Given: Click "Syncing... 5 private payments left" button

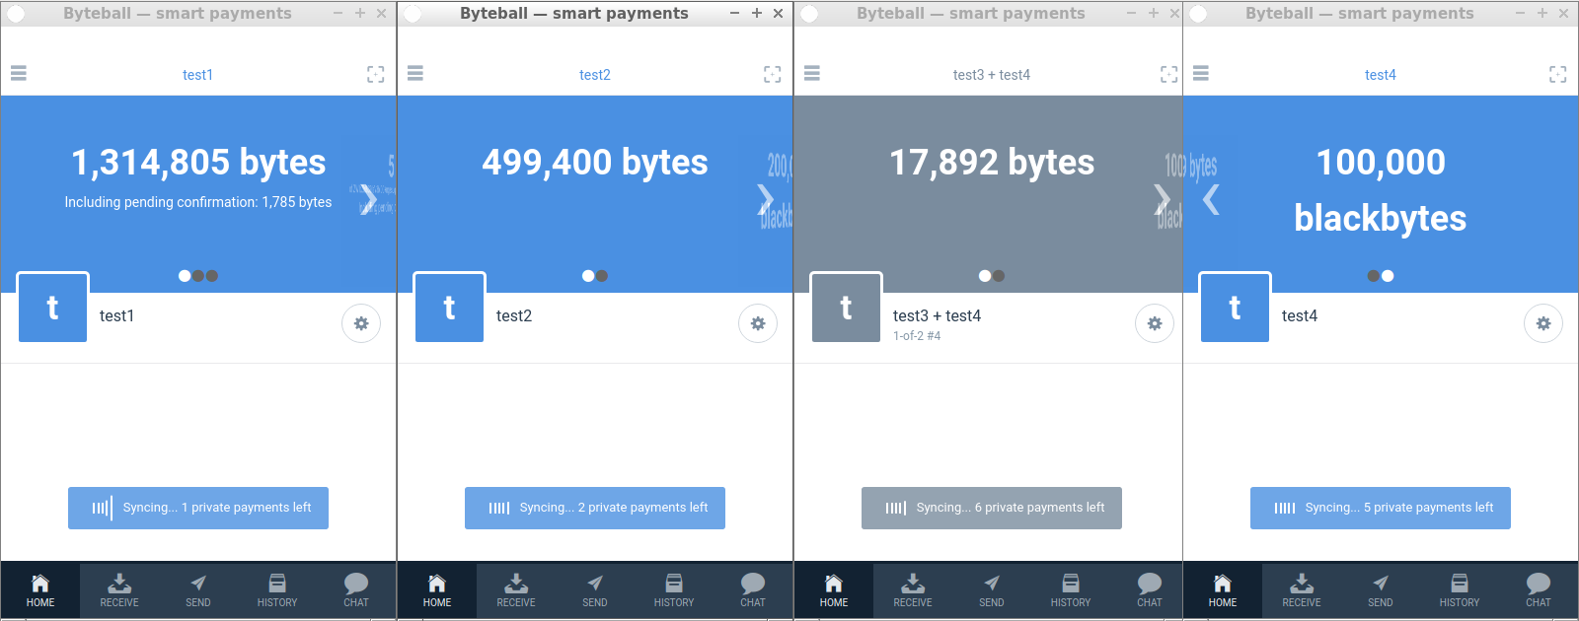Looking at the screenshot, I should [x=1381, y=508].
